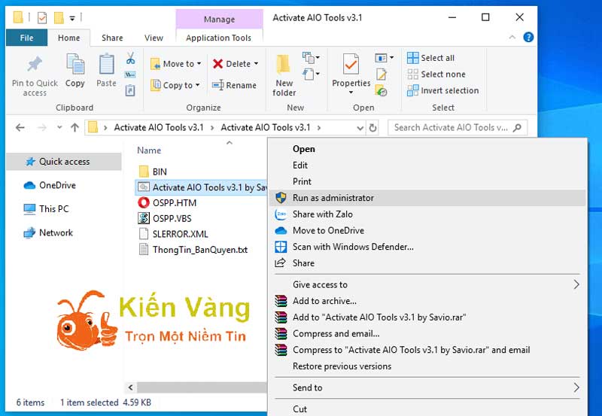
Task: Click the quick toolbar properties icon
Action: (x=42, y=17)
